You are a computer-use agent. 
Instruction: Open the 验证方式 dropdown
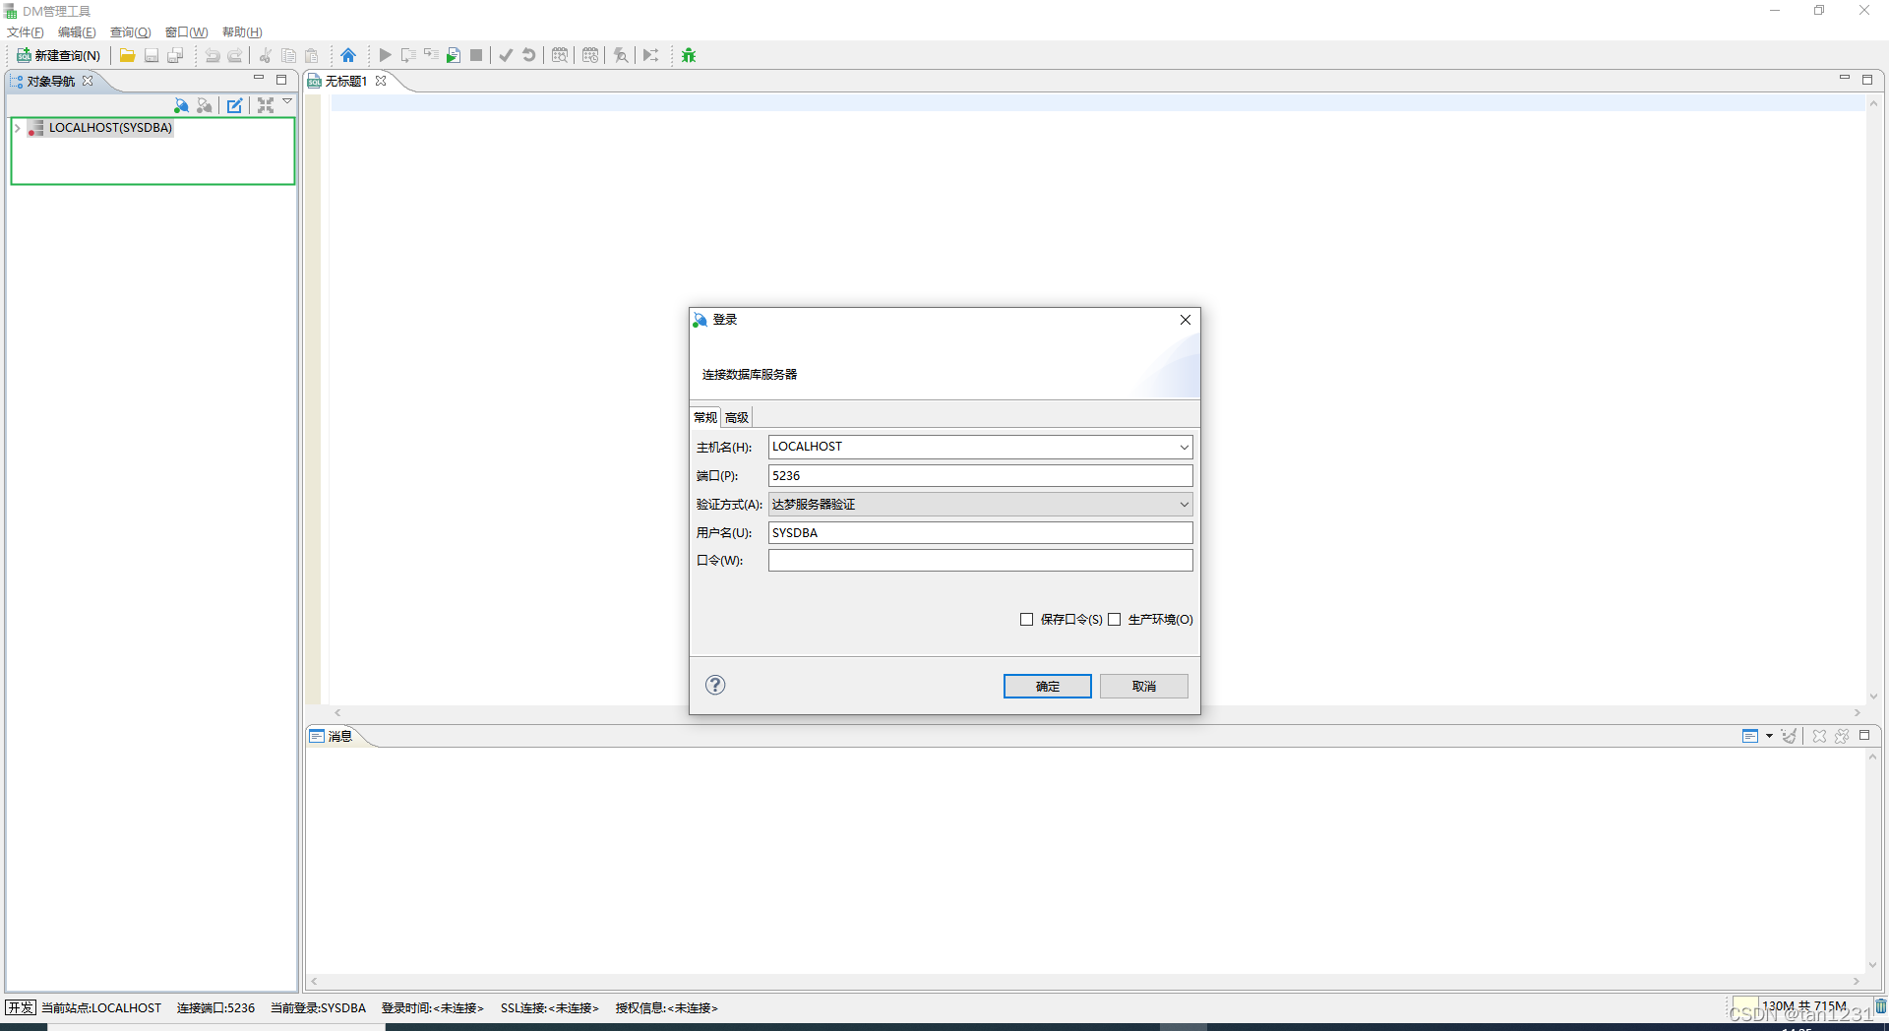tap(980, 504)
